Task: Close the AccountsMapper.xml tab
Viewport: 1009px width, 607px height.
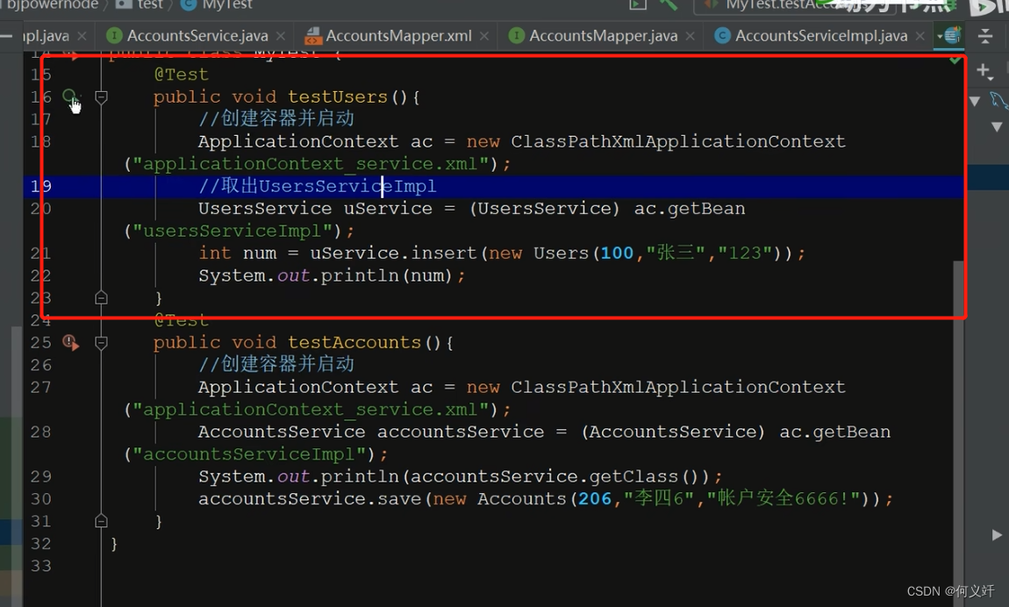Action: (484, 36)
